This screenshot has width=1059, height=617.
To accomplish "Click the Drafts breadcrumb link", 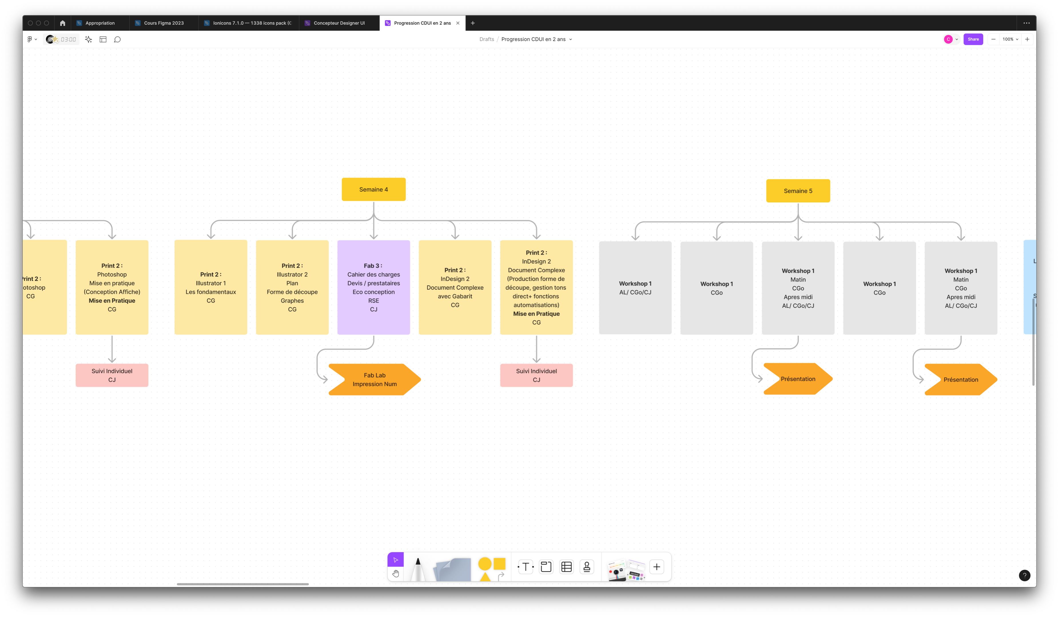I will pyautogui.click(x=487, y=39).
